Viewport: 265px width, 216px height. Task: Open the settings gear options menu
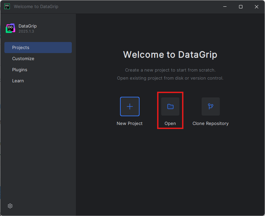[x=10, y=206]
